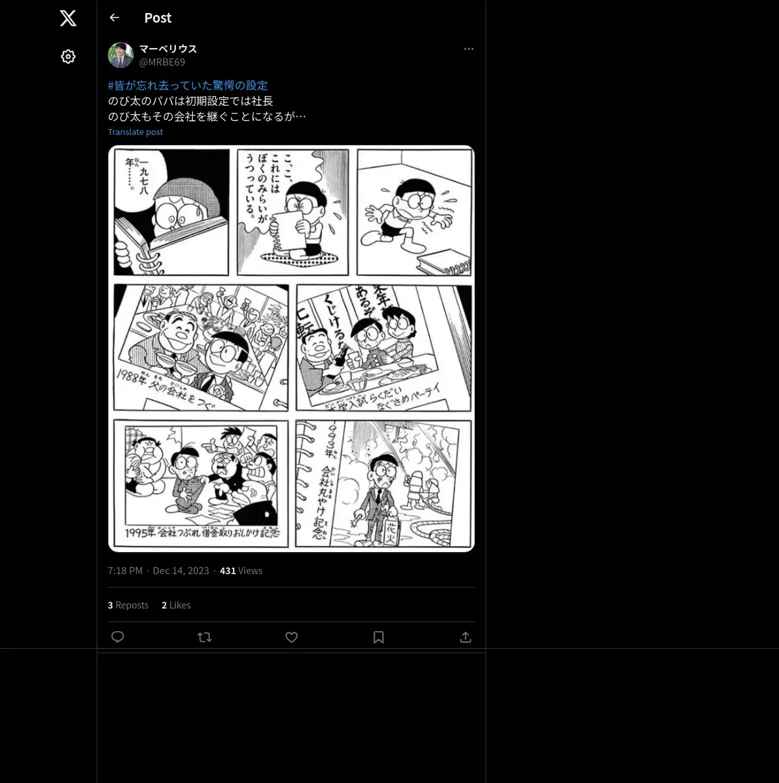The width and height of the screenshot is (779, 783).
Task: Enlarge the Doraemon manga image
Action: 291,349
